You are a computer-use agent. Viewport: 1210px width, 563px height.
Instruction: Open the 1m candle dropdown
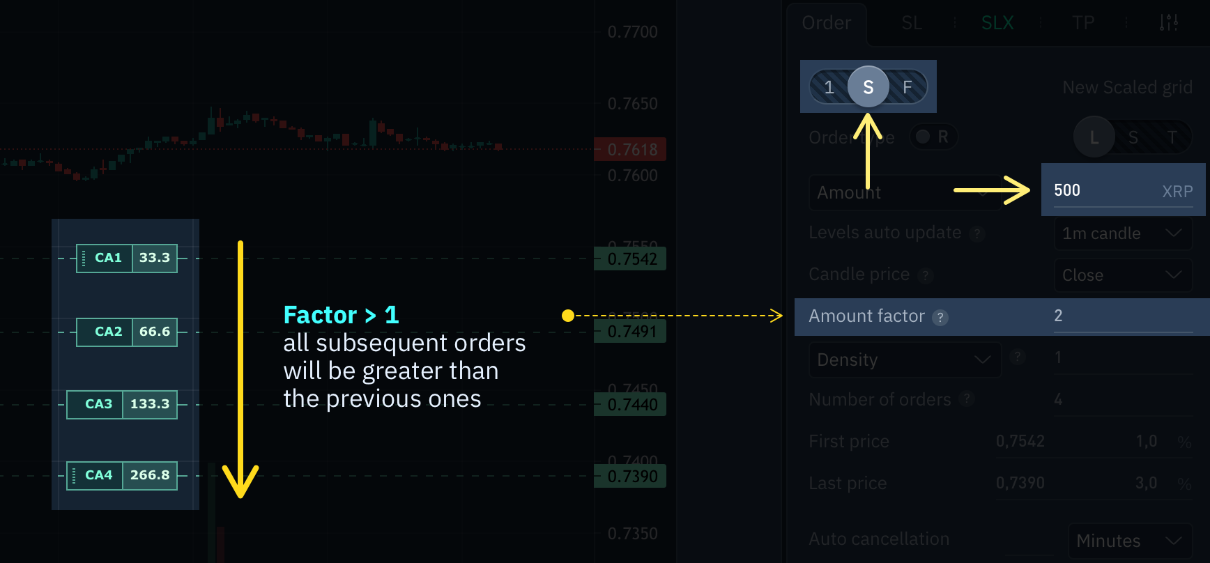click(1123, 233)
